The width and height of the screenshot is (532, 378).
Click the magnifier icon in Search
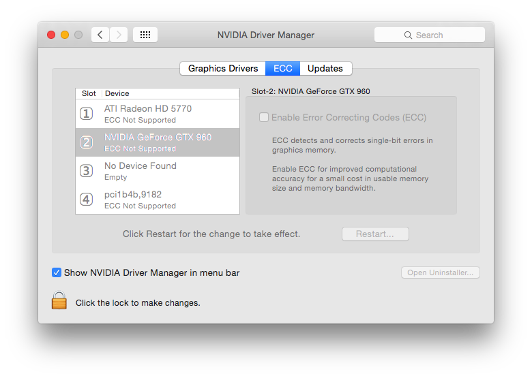(408, 35)
